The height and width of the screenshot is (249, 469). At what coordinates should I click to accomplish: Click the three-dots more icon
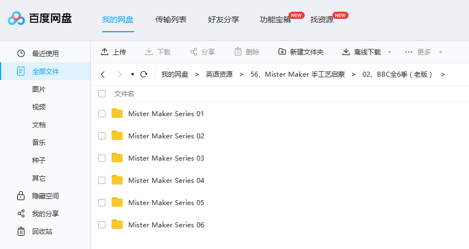(409, 52)
